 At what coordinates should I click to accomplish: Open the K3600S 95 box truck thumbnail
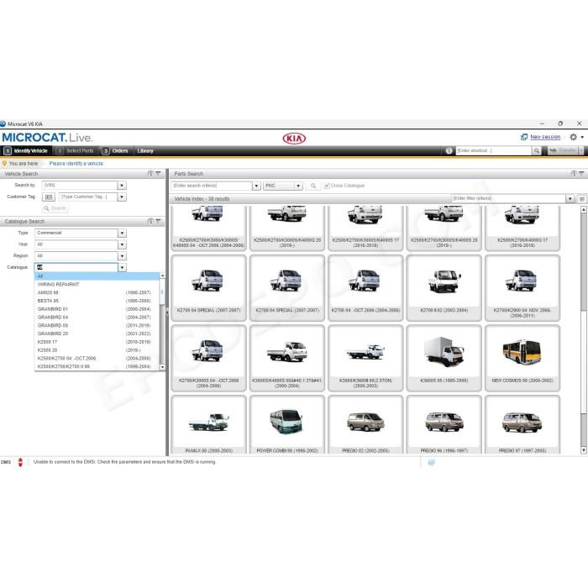444,358
